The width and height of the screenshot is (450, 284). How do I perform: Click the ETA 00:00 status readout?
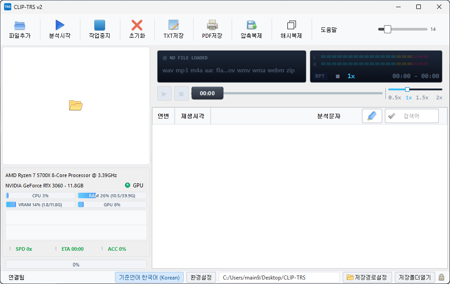pyautogui.click(x=73, y=249)
